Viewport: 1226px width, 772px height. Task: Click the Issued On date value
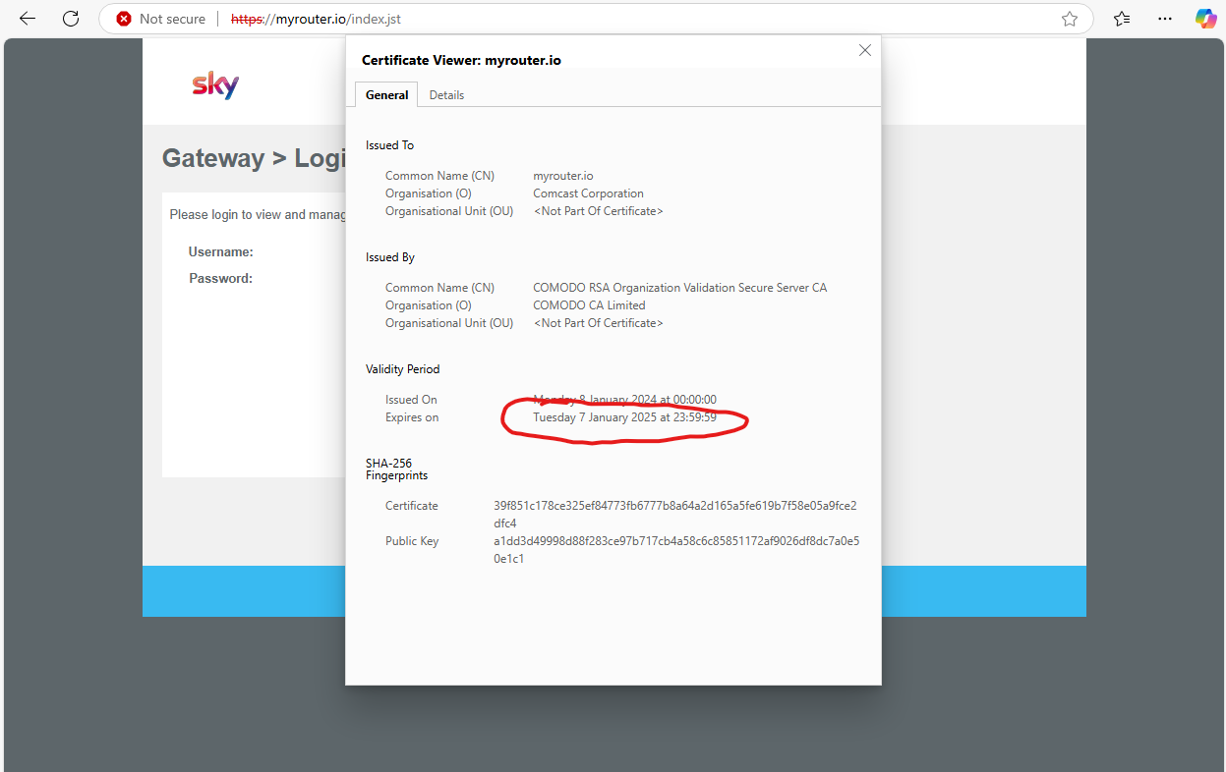point(624,400)
